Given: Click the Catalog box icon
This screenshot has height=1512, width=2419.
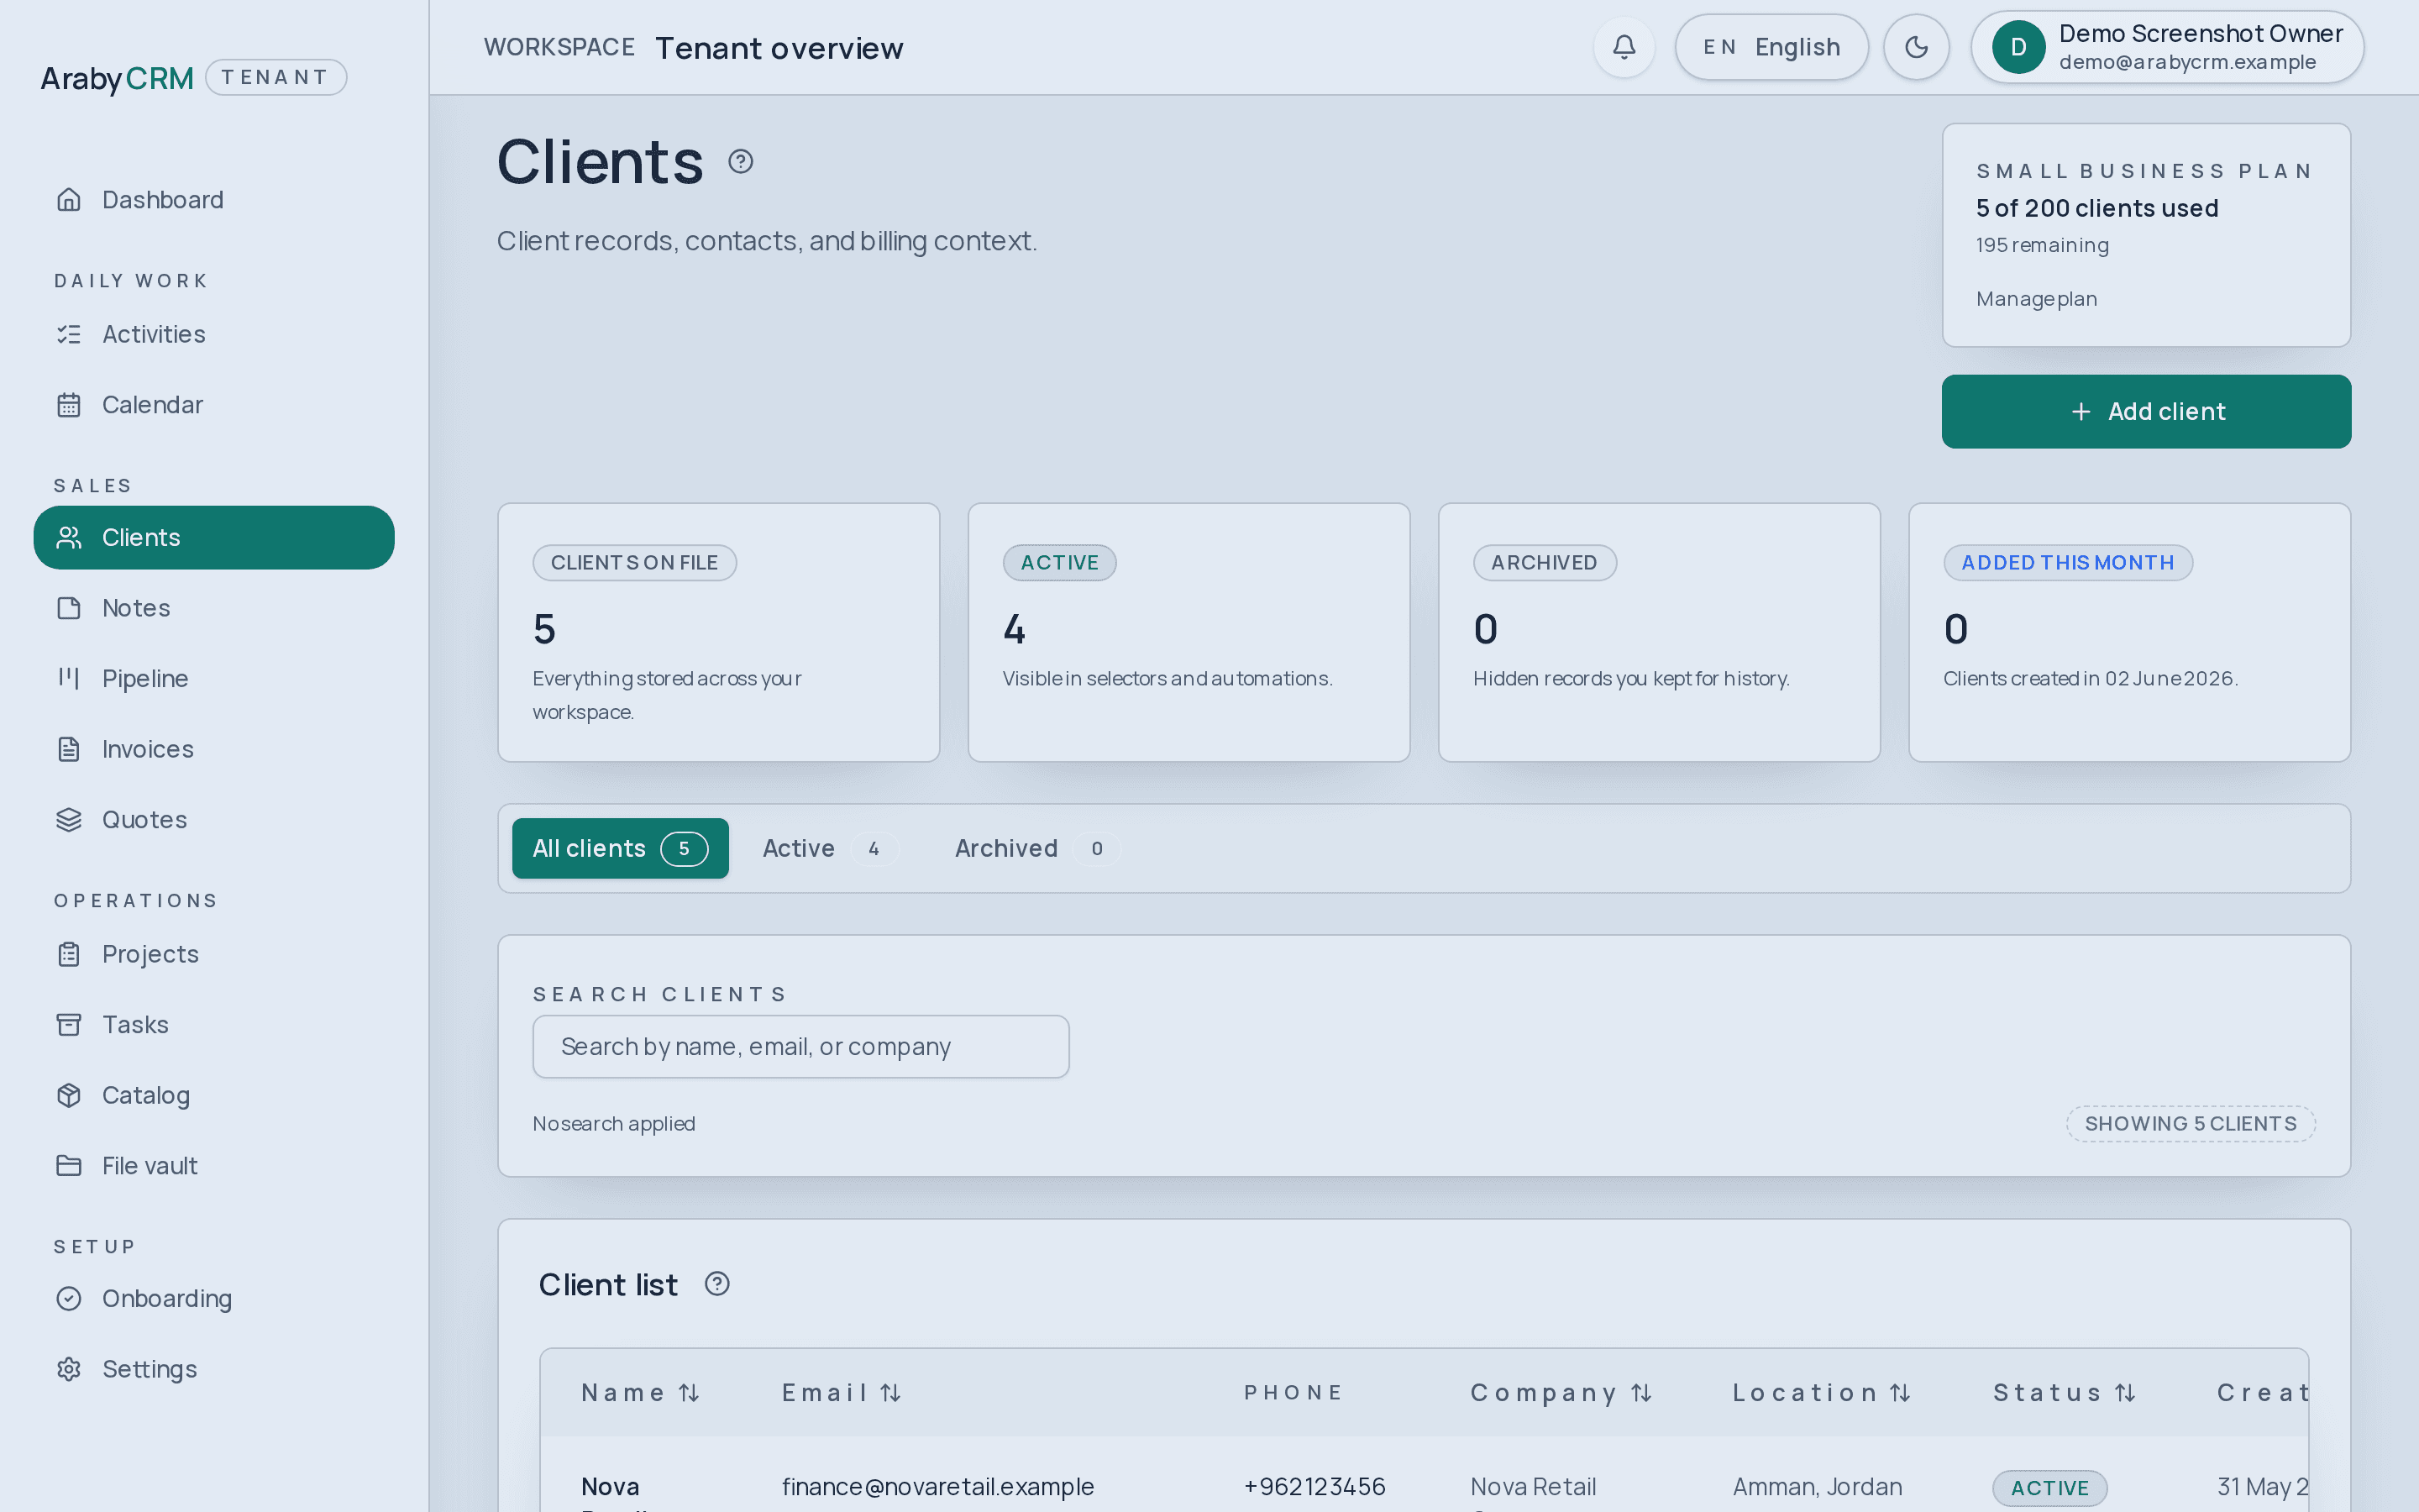Looking at the screenshot, I should tap(69, 1095).
